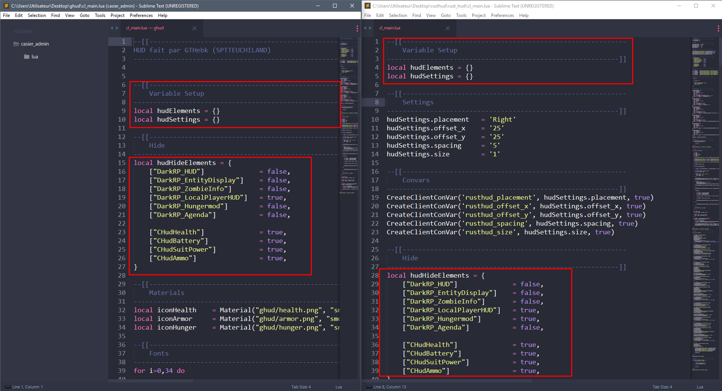Open Find menu in right window
Viewport: 722px width, 391px height.
tap(416, 15)
